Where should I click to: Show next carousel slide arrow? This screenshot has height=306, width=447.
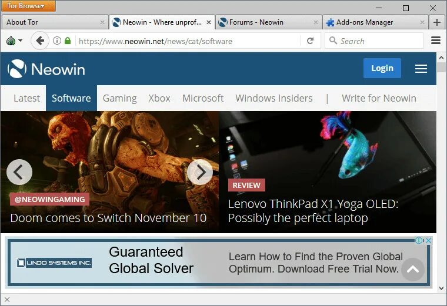[200, 172]
